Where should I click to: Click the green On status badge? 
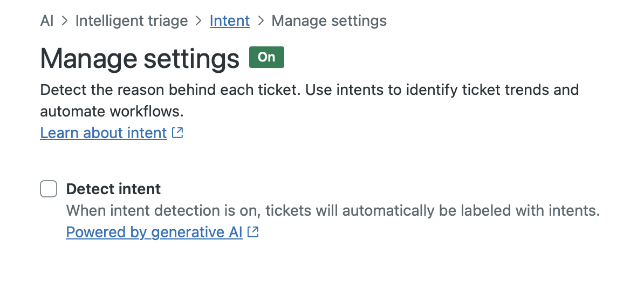[x=266, y=57]
